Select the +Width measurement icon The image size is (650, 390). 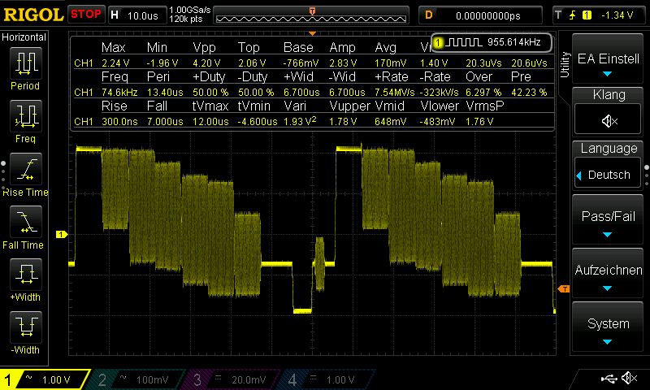pos(25,278)
